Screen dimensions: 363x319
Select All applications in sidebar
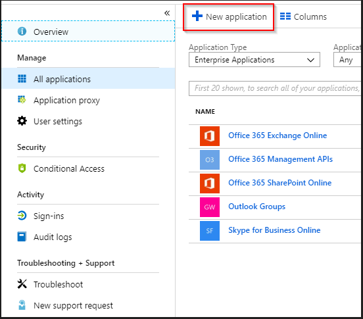[88, 79]
